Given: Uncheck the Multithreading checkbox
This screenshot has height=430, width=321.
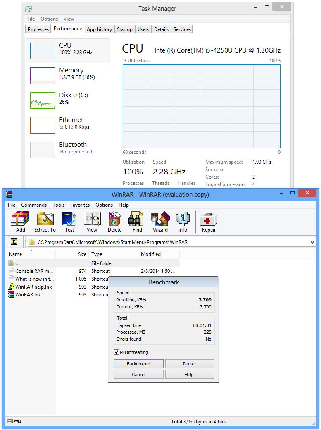Looking at the screenshot, I should pos(117,352).
